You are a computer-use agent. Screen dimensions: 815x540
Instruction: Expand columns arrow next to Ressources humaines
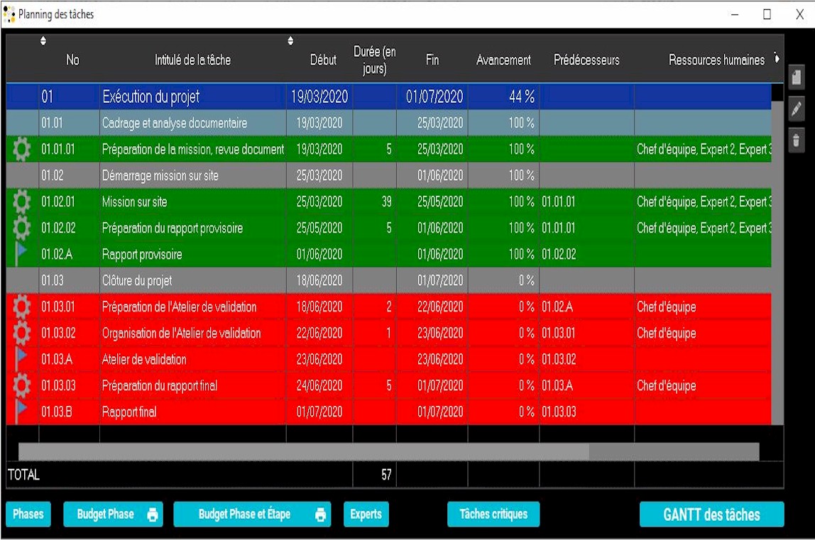click(777, 59)
